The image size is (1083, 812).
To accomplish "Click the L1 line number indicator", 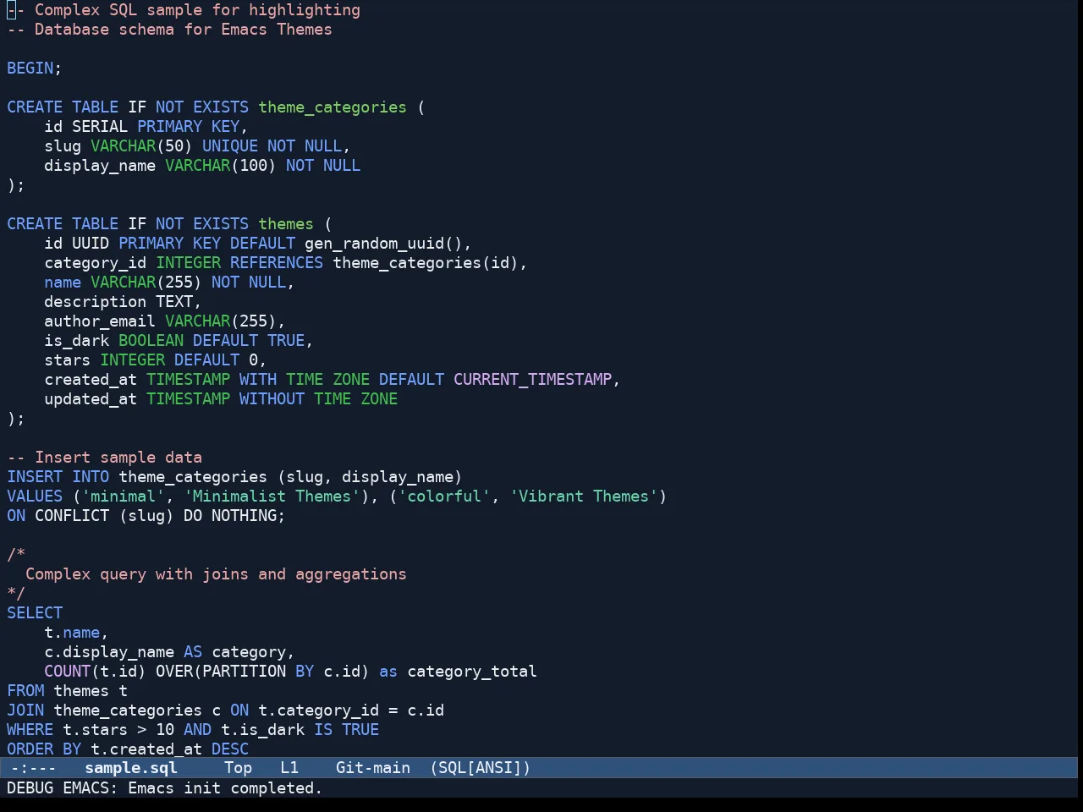I will (x=289, y=768).
